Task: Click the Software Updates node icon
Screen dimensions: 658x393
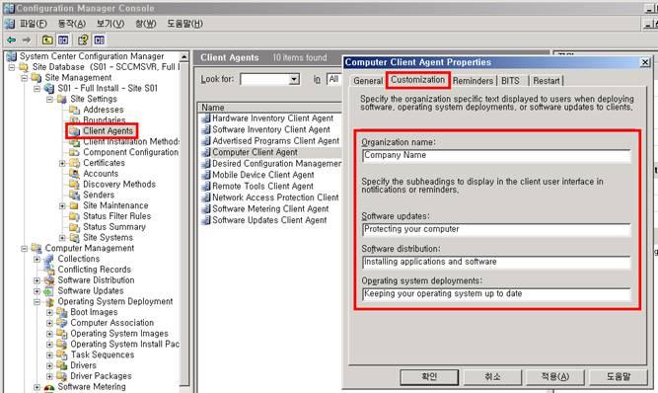Action: pos(49,290)
